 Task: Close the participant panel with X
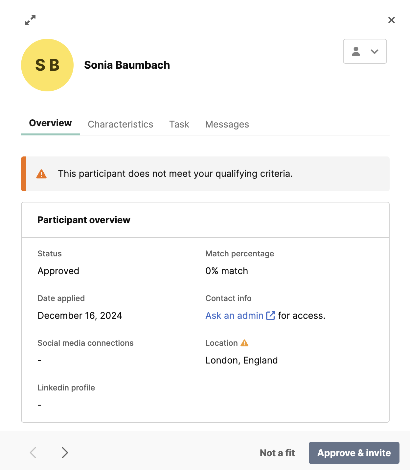(x=391, y=20)
